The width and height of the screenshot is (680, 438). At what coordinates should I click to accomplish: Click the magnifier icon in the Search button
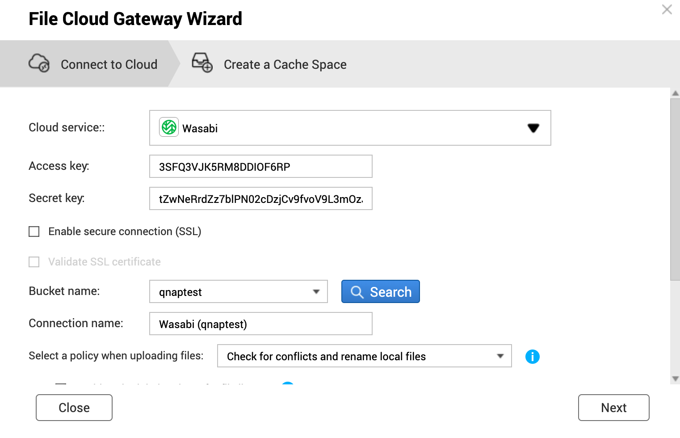tap(357, 292)
